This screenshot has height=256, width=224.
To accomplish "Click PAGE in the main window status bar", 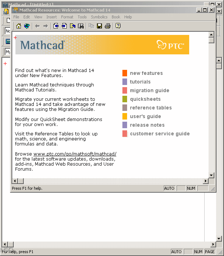I will pyautogui.click(x=210, y=252).
